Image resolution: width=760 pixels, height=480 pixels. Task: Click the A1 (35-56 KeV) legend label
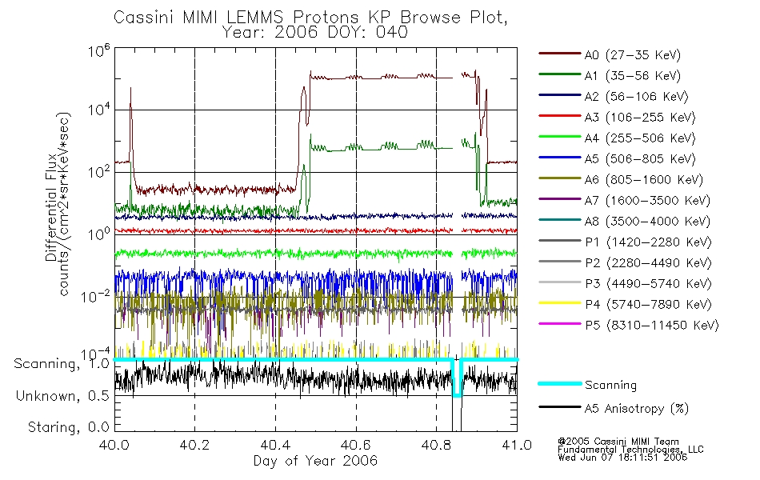tap(632, 76)
